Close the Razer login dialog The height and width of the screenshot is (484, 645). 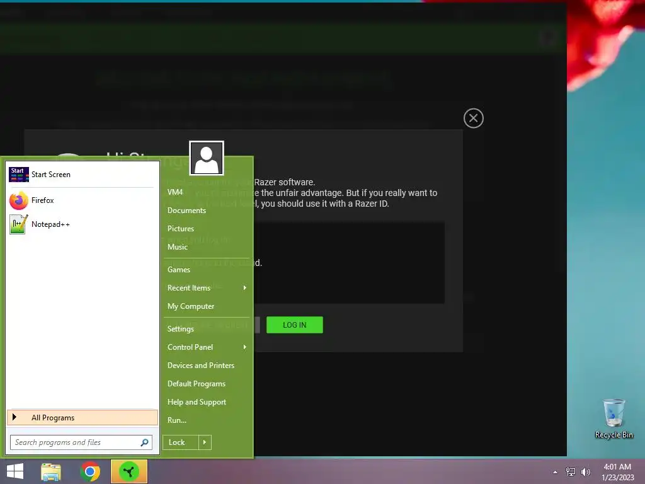coord(474,118)
